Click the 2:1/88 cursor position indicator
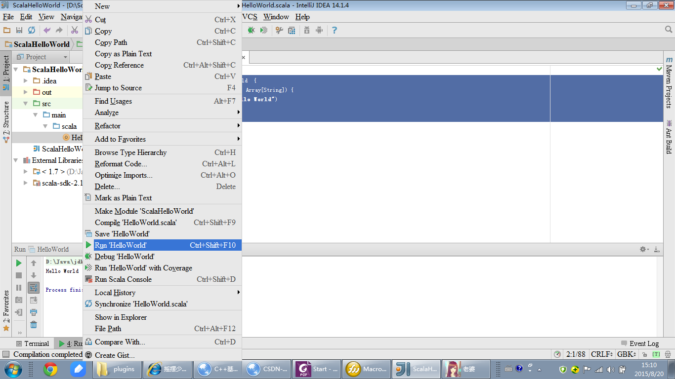675x379 pixels. click(576, 354)
